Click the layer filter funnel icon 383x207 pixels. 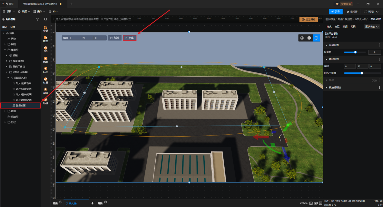[x=37, y=19]
